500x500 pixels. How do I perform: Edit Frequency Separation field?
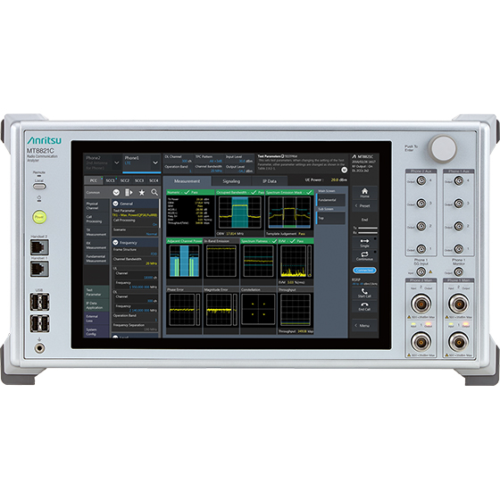[135, 327]
